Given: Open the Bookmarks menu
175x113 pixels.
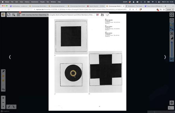Looking at the screenshot, I should click(x=35, y=2).
